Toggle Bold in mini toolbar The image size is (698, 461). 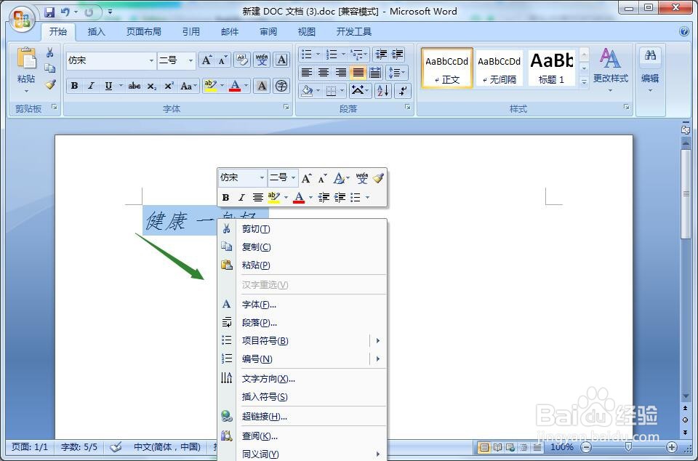(x=225, y=197)
